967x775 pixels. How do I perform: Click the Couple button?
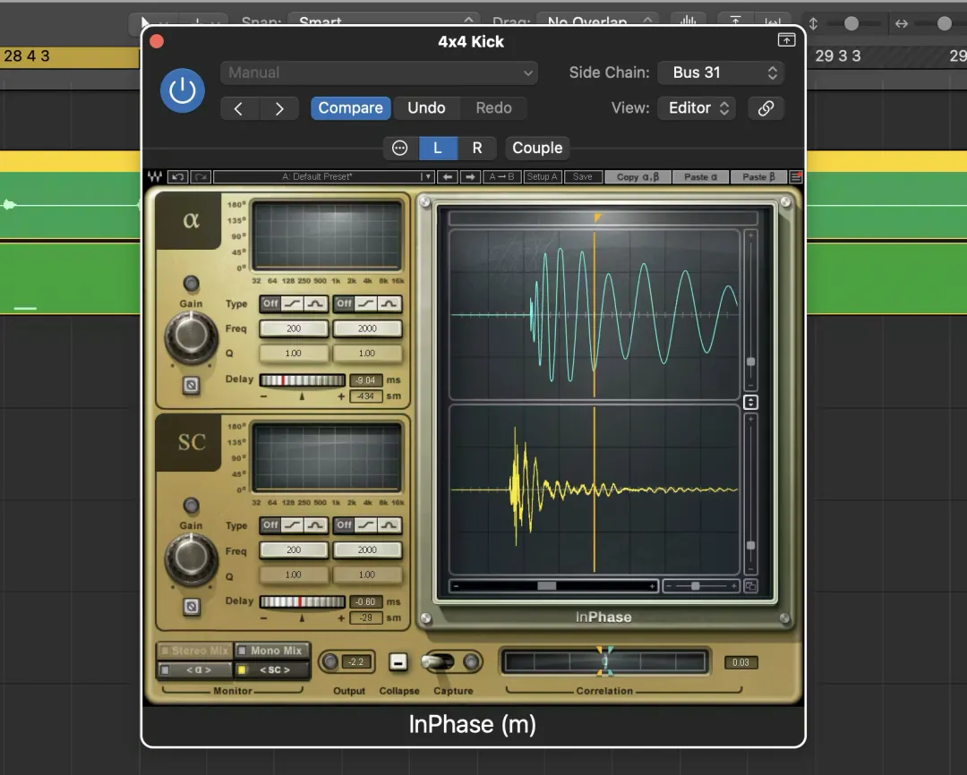[537, 148]
